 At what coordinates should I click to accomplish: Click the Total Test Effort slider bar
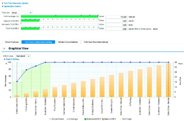click(x=59, y=28)
